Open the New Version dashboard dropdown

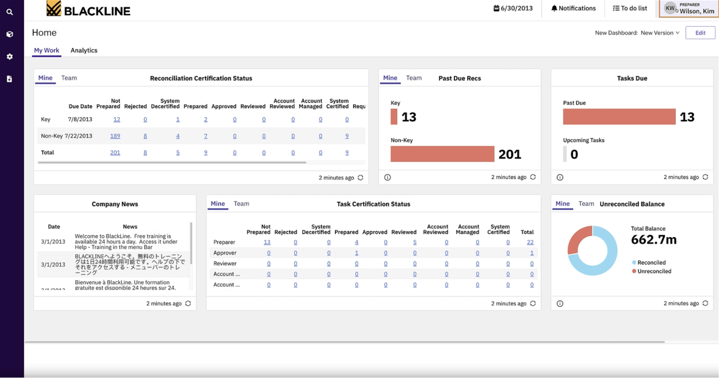point(660,33)
